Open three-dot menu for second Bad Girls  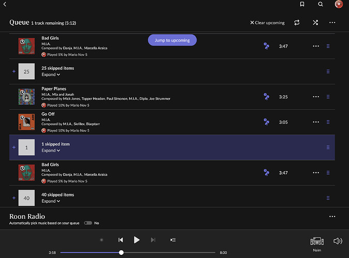316,173
